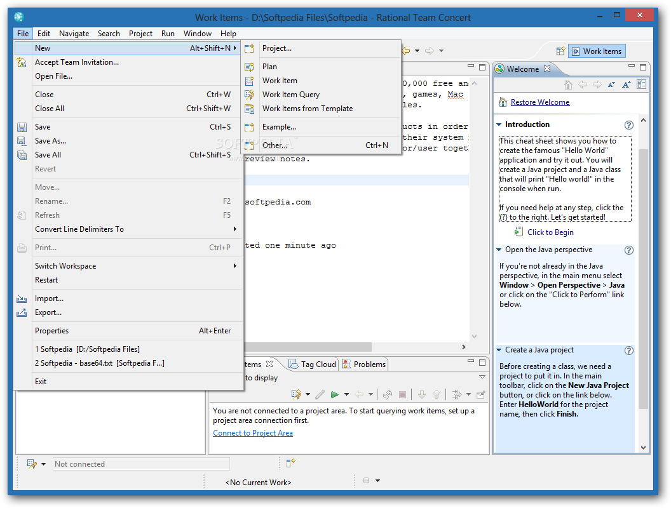This screenshot has width=671, height=508.
Task: Click the Connect to Project Area link
Action: [253, 433]
